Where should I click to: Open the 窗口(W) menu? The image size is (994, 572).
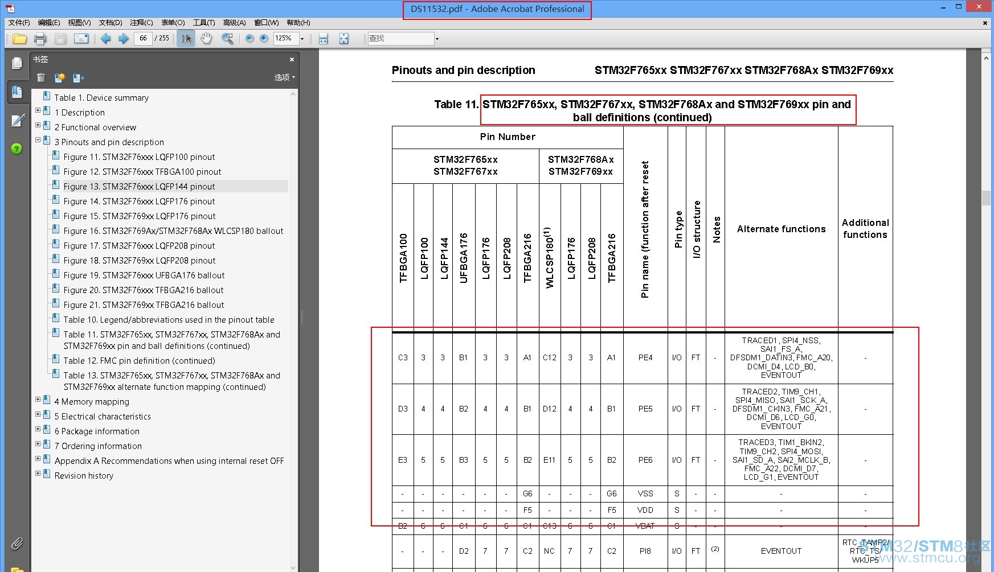[x=267, y=23]
